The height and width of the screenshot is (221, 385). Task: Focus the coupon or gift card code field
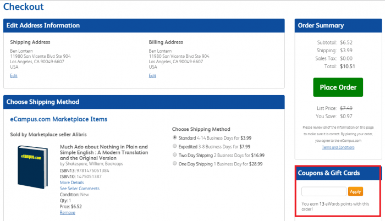323,191
